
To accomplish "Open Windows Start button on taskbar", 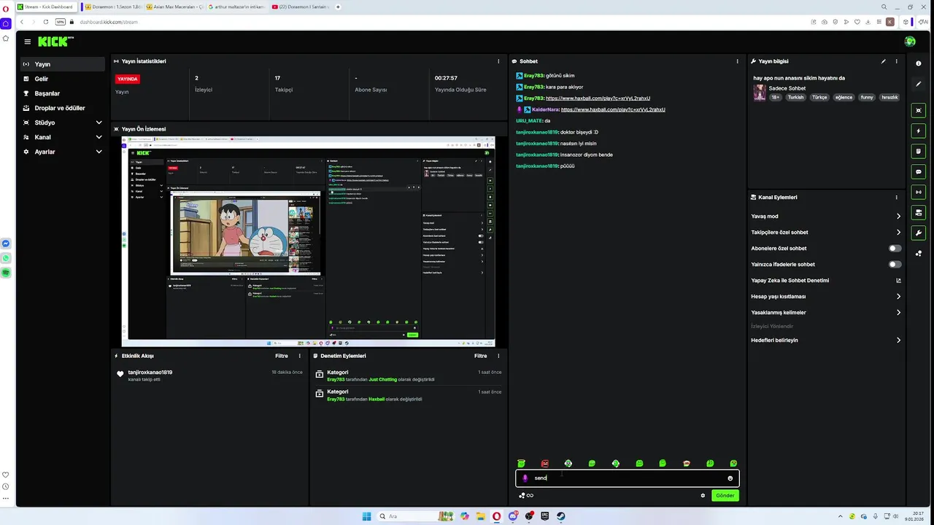I will point(367,516).
